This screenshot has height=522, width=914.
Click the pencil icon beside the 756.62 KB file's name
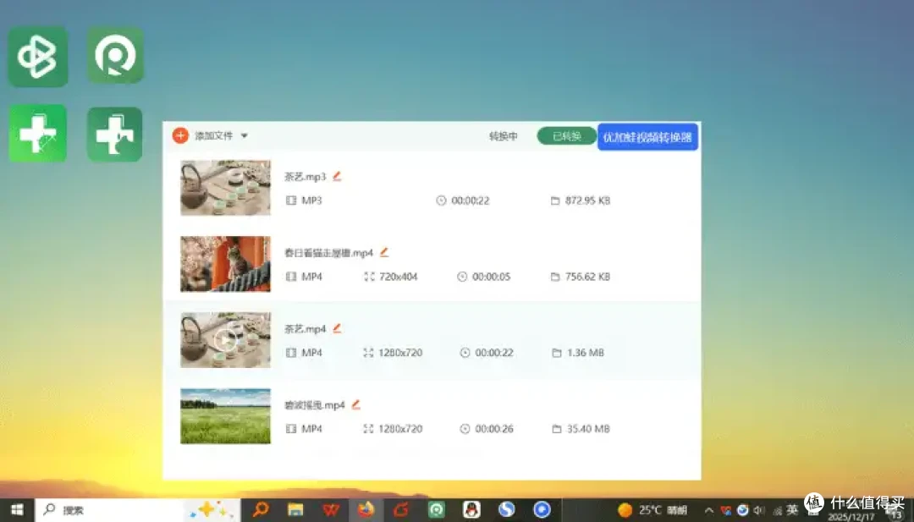(x=384, y=252)
